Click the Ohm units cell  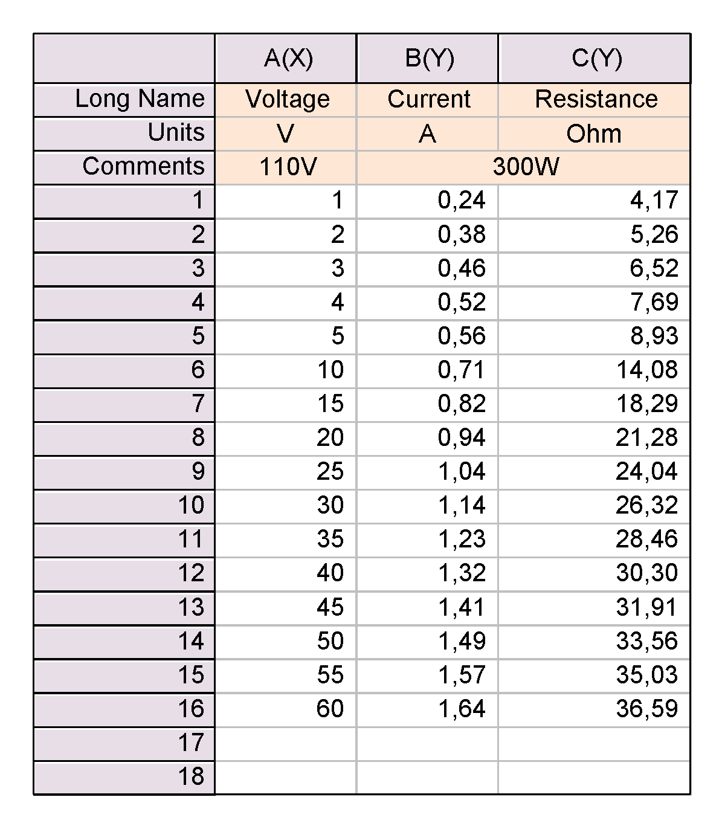click(x=594, y=134)
